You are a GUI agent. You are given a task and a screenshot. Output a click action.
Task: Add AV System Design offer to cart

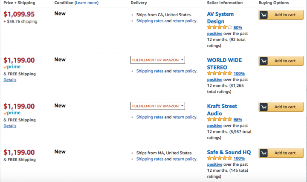pyautogui.click(x=281, y=14)
